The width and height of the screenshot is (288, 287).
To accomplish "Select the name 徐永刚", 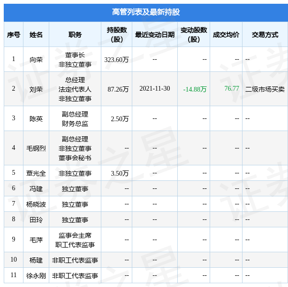I will (36, 276).
